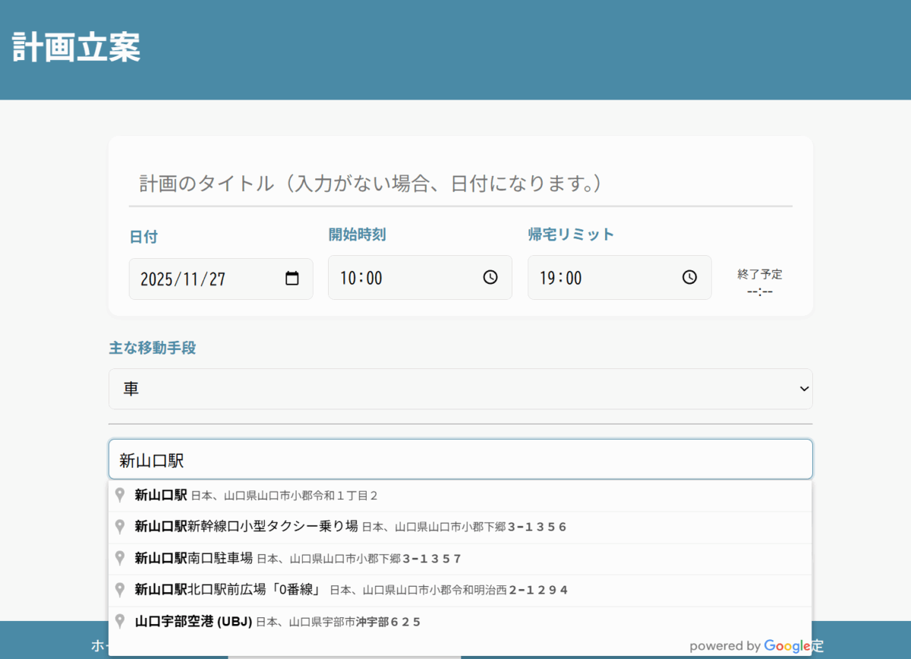Click the 日付 field label
The height and width of the screenshot is (659, 911).
[x=143, y=238]
